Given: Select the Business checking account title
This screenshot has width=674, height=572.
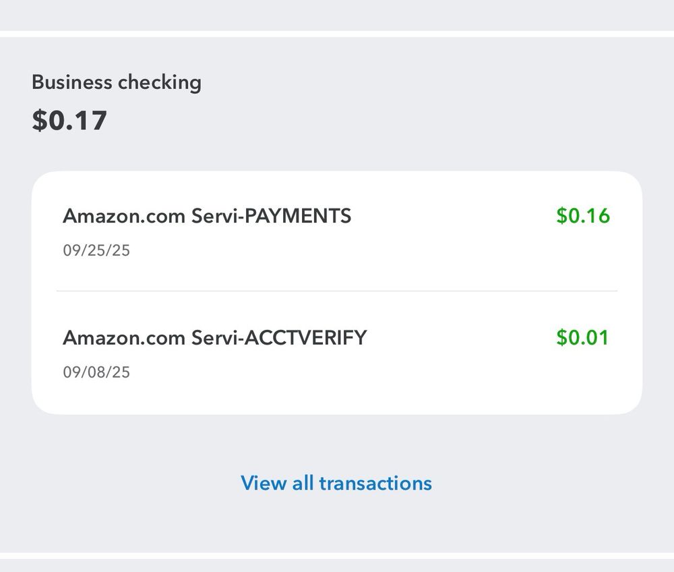Looking at the screenshot, I should coord(117,82).
